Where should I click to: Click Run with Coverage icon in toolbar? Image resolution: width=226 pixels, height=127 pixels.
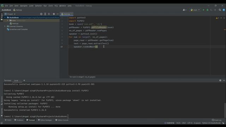point(211,10)
